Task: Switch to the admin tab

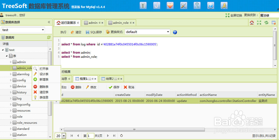Action: click(x=93, y=23)
